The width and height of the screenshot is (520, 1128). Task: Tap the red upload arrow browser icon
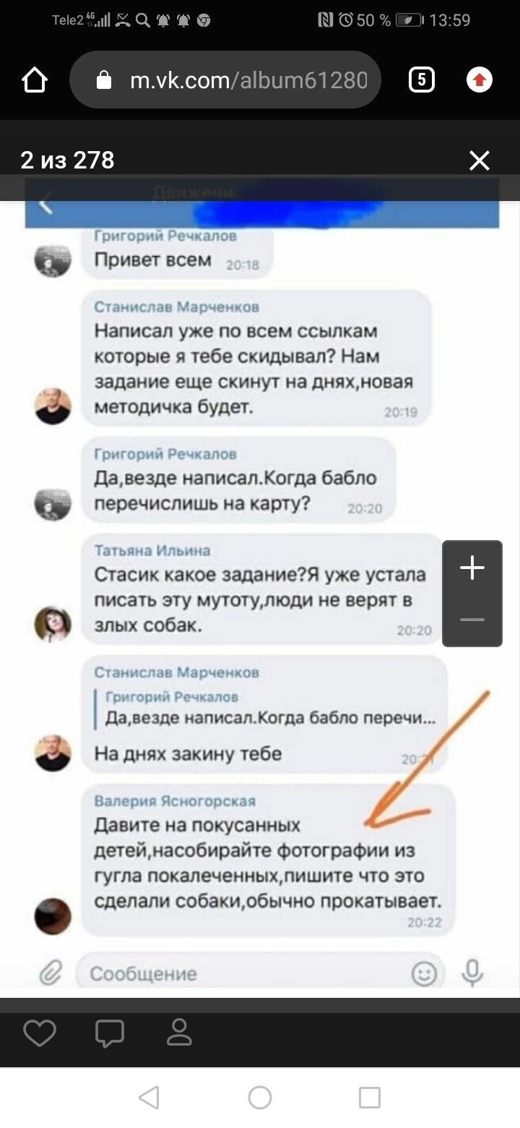point(480,80)
